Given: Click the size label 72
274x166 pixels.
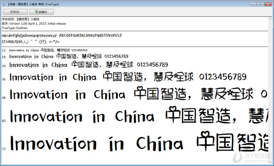Looking at the screenshot, I should pos(4,149).
